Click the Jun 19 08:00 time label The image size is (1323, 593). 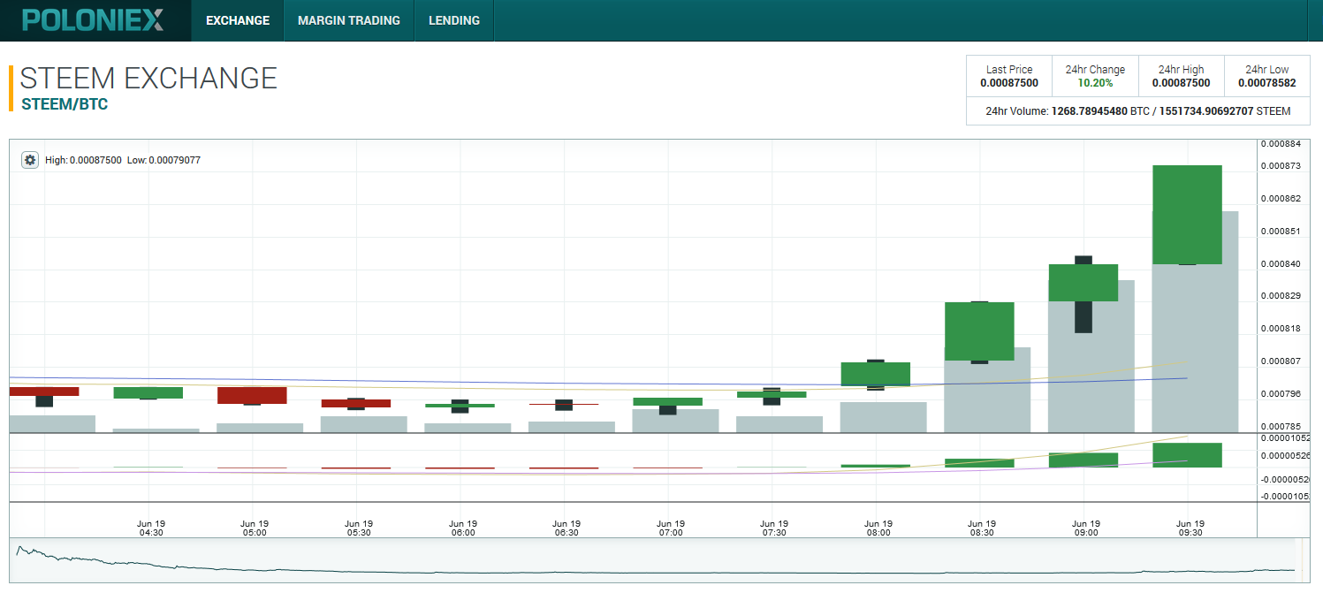click(878, 528)
